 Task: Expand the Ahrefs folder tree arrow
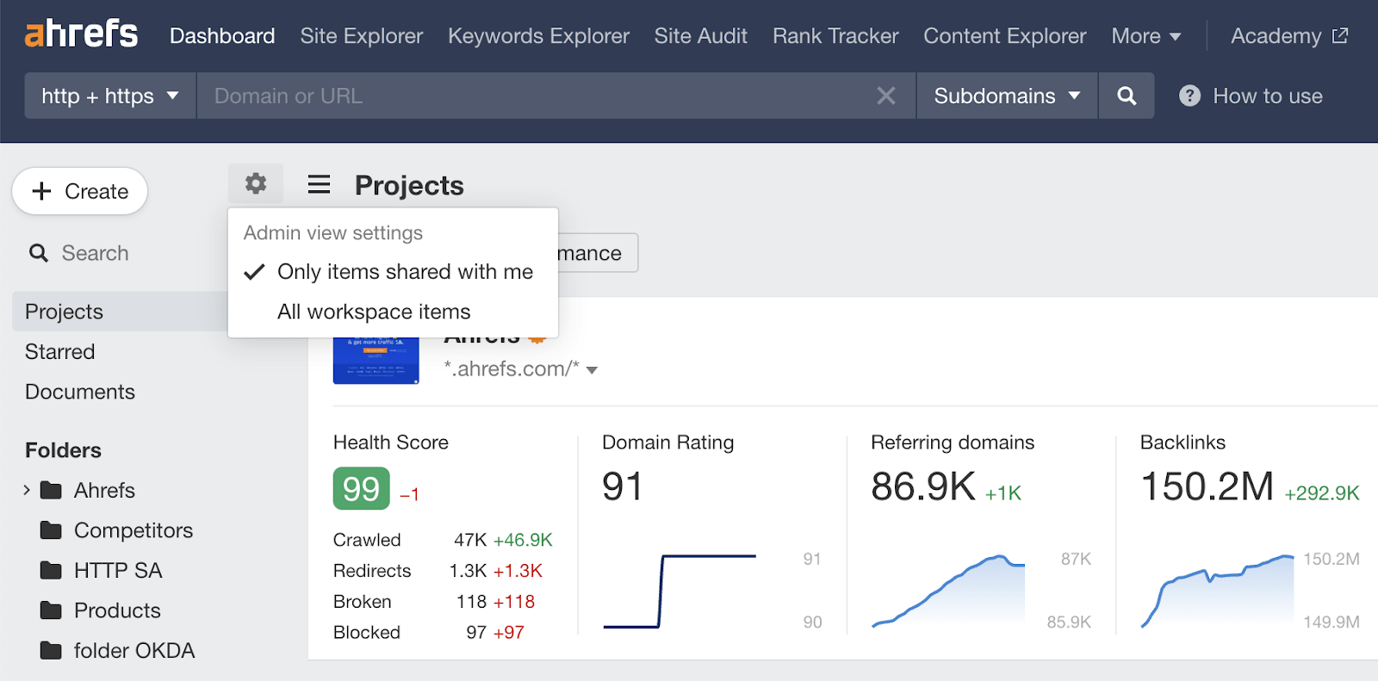pyautogui.click(x=27, y=490)
